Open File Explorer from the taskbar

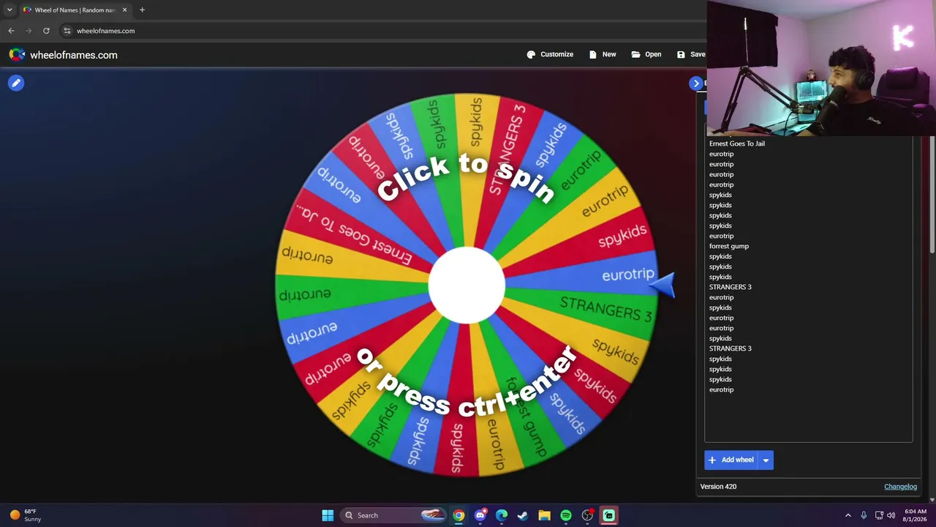point(544,515)
